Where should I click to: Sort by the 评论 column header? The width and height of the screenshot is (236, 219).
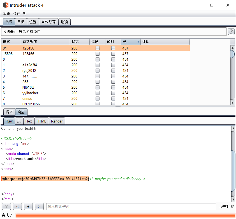click(165, 42)
